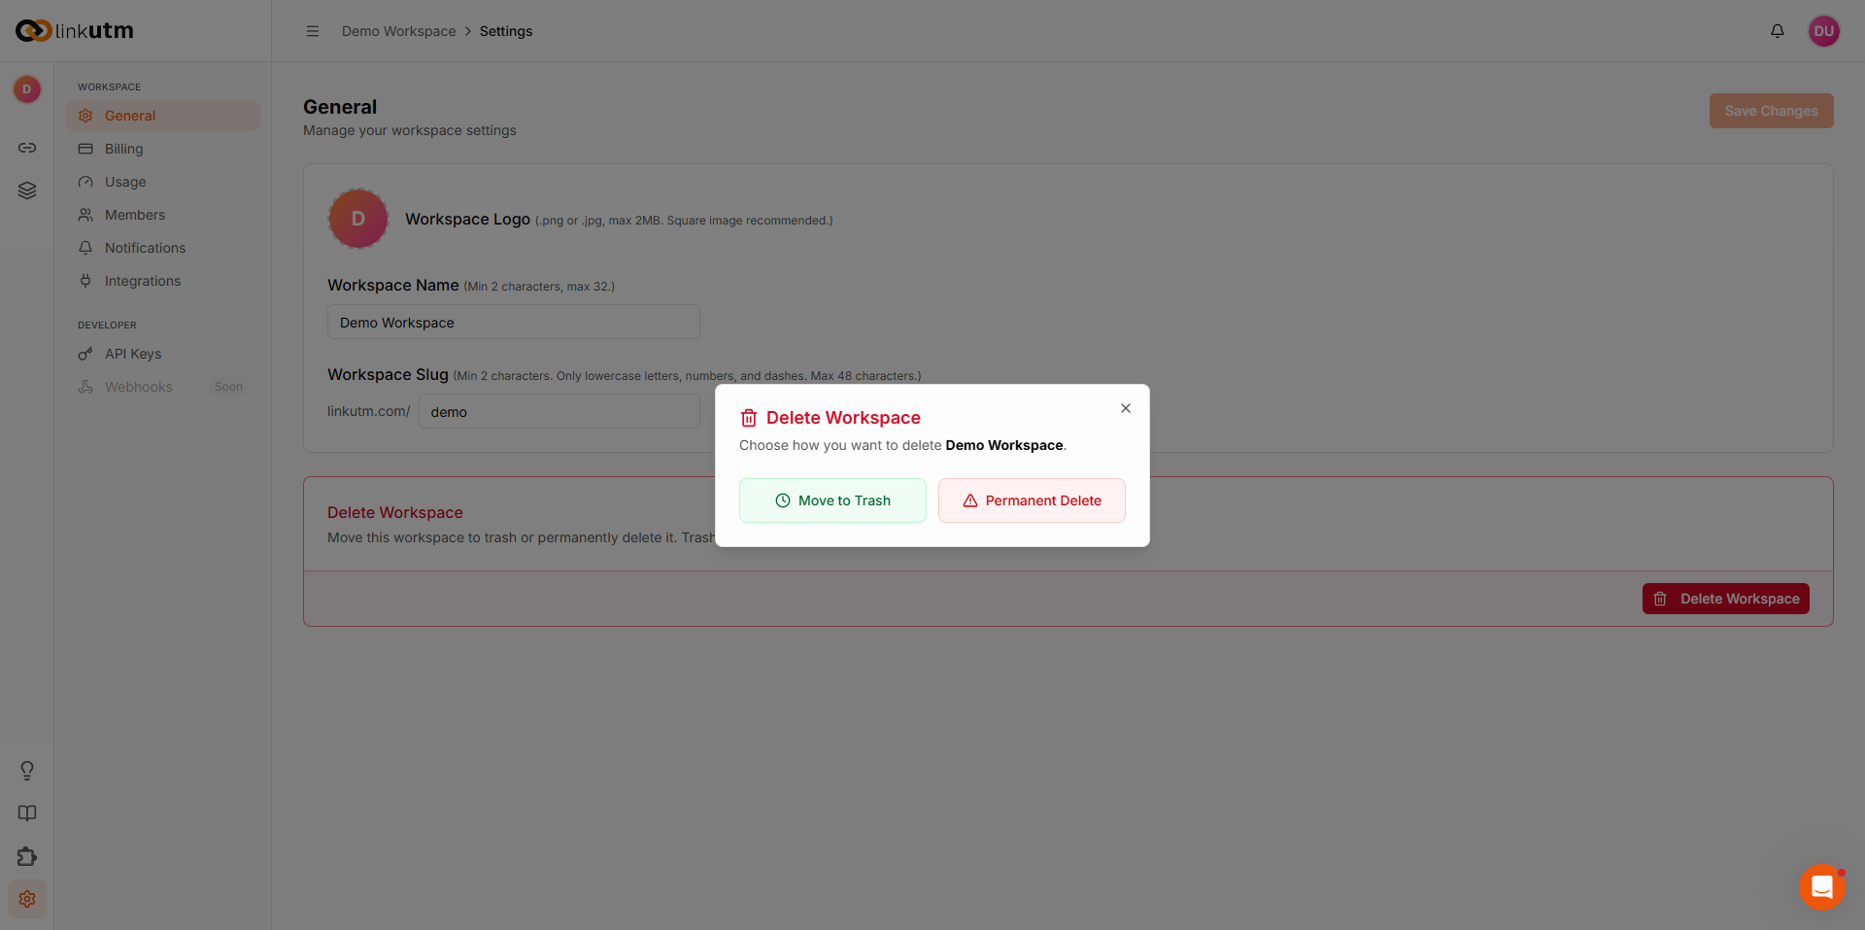1865x930 pixels.
Task: Toggle the sidebar hamburger menu icon
Action: coord(313,31)
